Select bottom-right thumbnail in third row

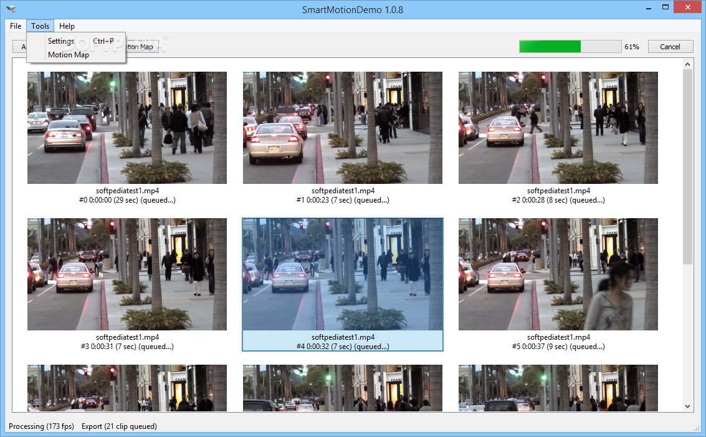tap(558, 388)
